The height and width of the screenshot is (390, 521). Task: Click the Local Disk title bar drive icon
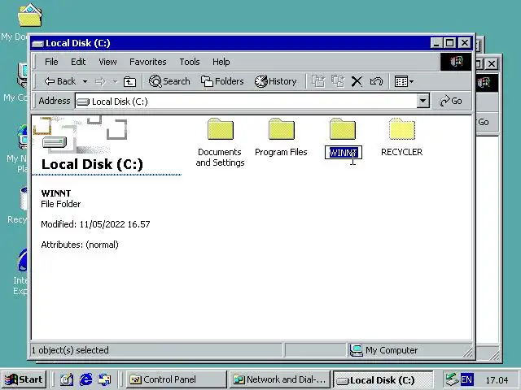[x=38, y=43]
